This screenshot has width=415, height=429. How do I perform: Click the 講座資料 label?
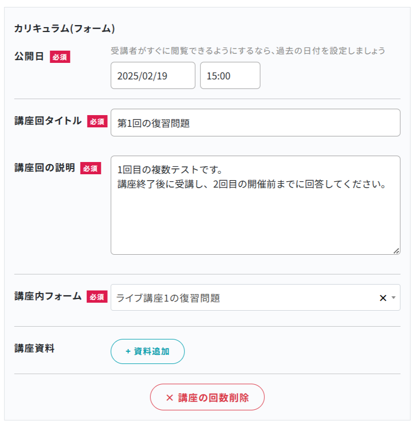pos(34,349)
